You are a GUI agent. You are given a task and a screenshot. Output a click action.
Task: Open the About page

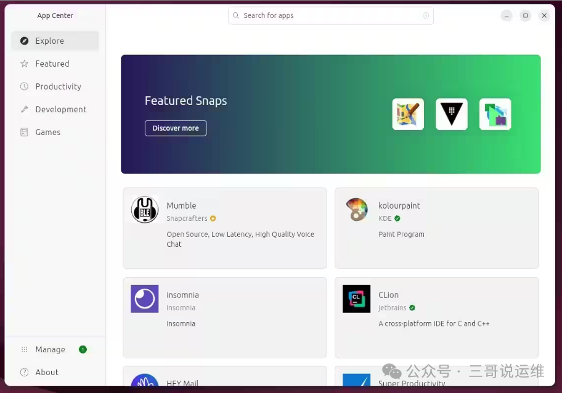(55, 372)
